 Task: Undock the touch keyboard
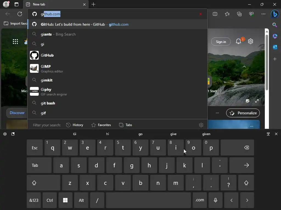coord(268,134)
